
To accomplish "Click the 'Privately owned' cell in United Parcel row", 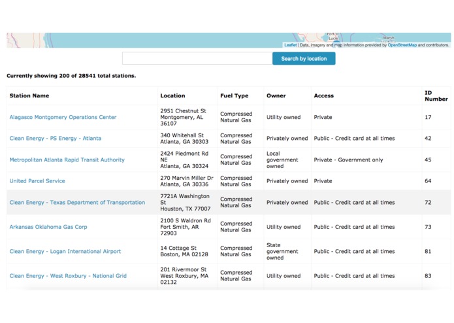I will tap(287, 180).
